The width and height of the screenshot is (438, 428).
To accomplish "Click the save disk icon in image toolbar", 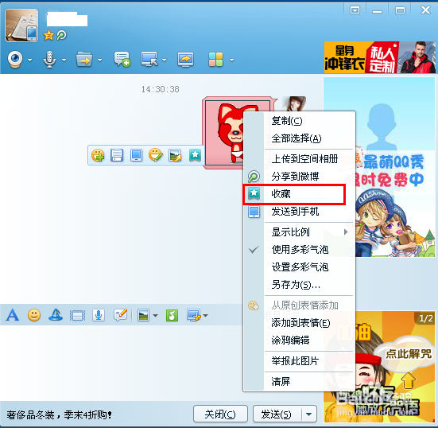I will tap(117, 155).
